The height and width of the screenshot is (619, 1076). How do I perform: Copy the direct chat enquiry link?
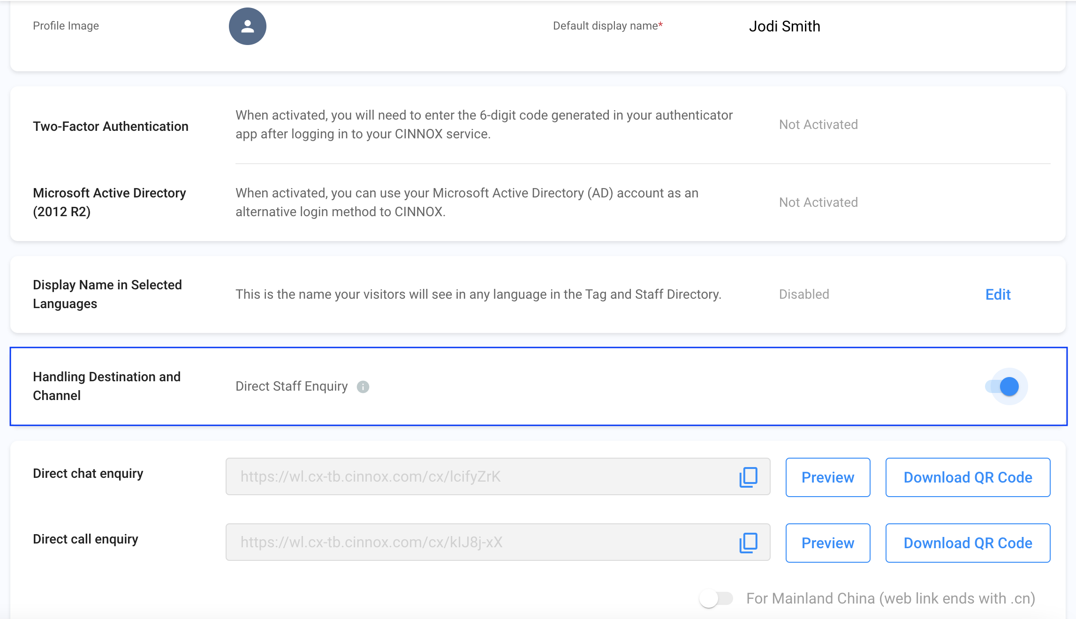(748, 477)
